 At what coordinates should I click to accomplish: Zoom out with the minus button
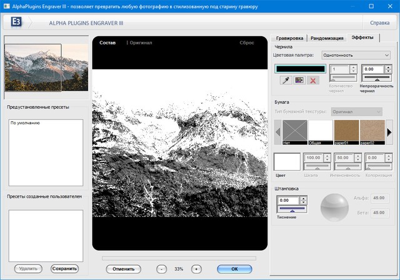(x=161, y=269)
